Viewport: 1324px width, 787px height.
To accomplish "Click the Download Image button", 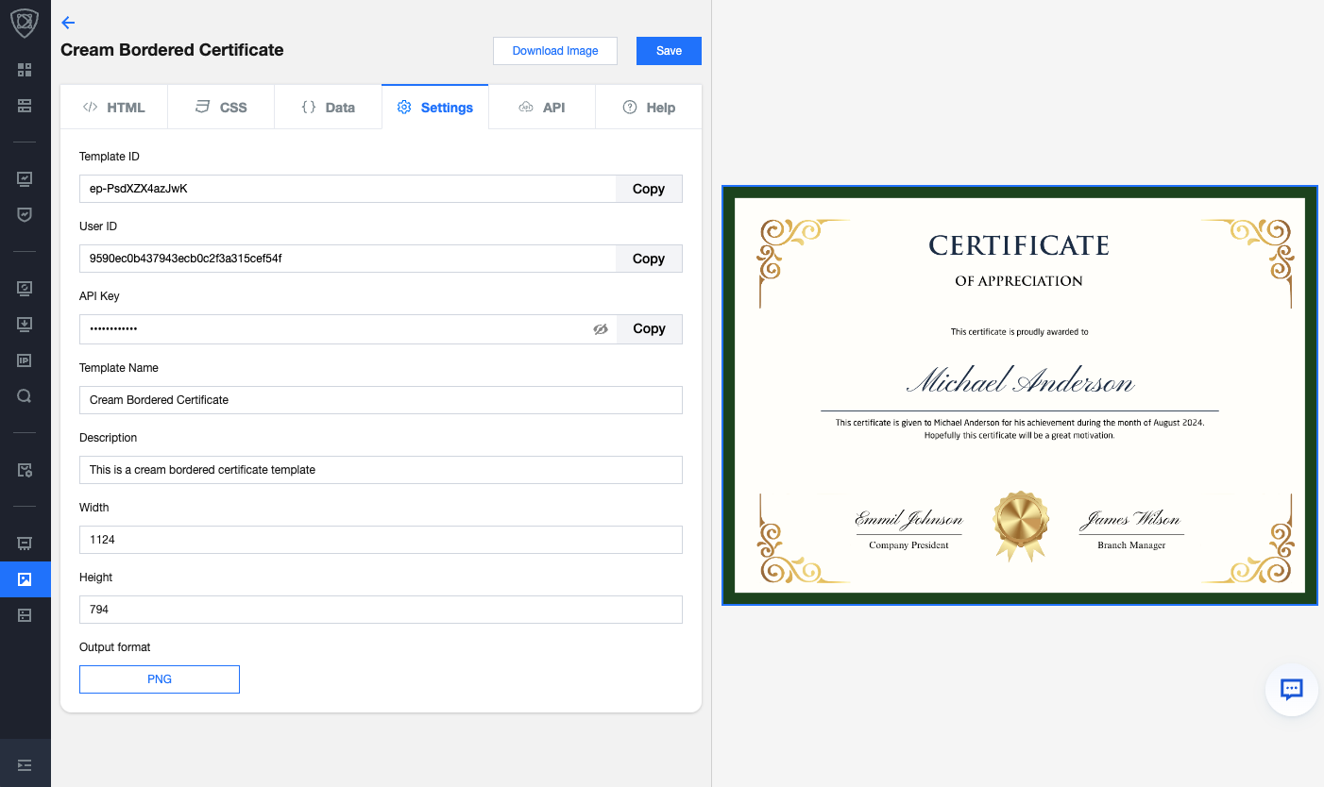I will tap(555, 51).
